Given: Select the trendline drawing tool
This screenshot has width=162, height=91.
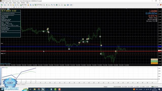Looking at the screenshot, I should tap(12, 7).
